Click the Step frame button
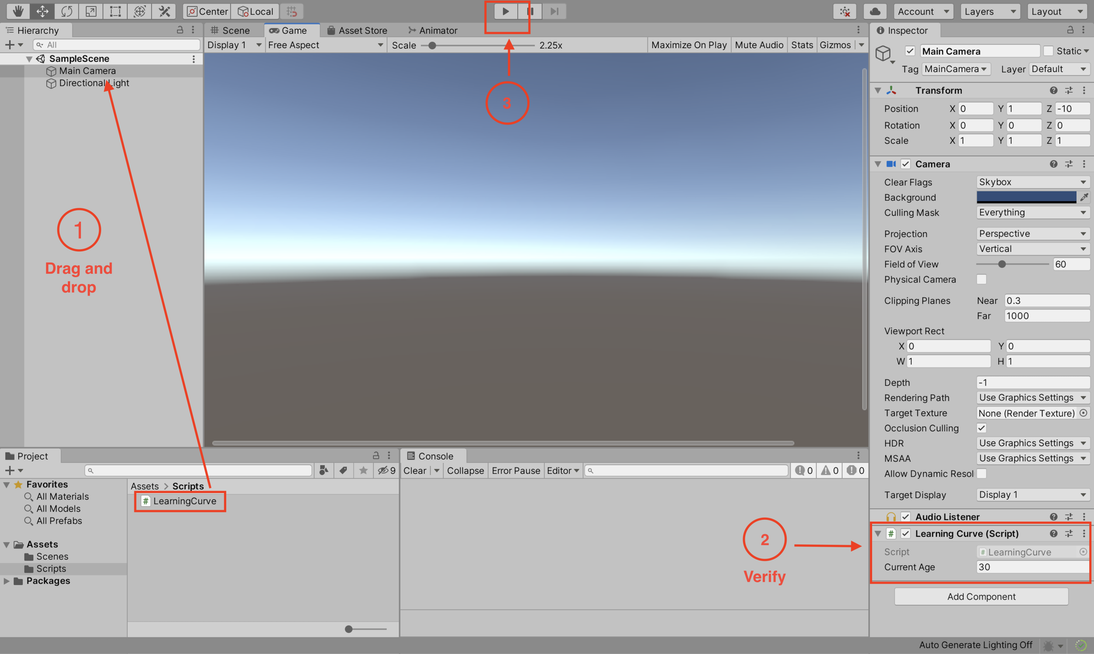Image resolution: width=1094 pixels, height=654 pixels. pos(554,11)
